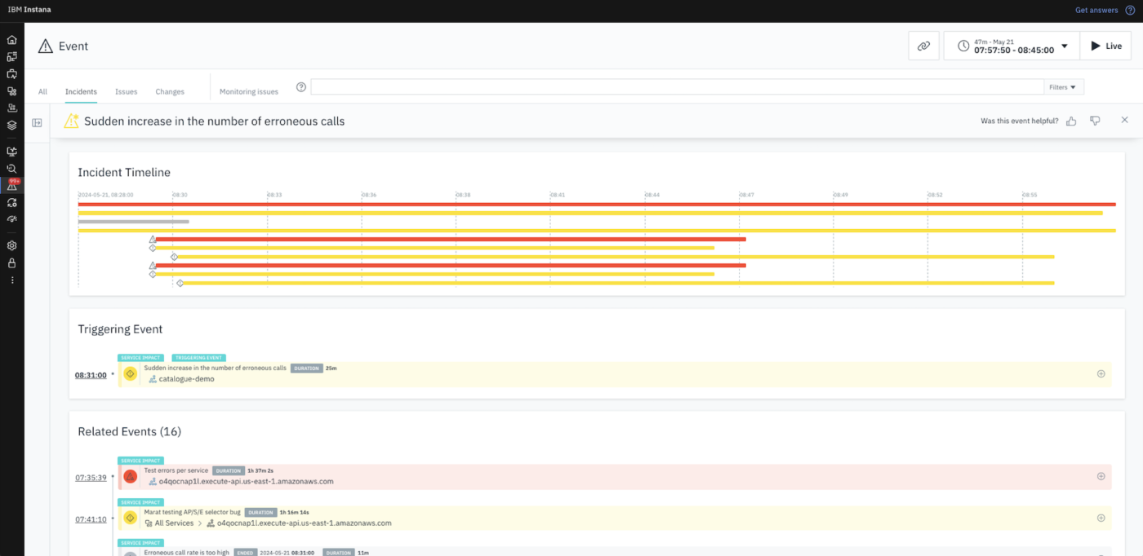Switch to the Issues tab

click(126, 92)
